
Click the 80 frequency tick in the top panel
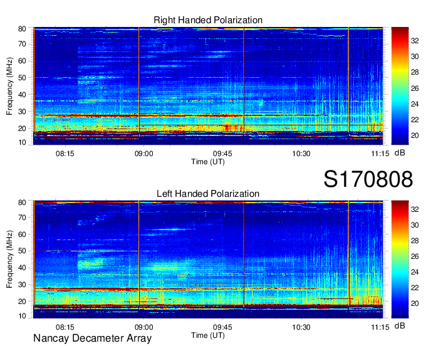(x=22, y=29)
